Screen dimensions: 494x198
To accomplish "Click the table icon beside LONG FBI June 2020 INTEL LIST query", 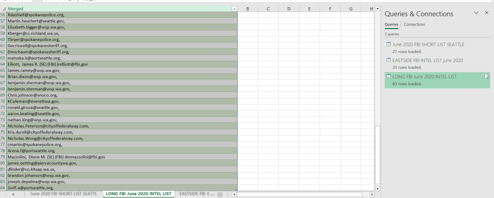I will 389,77.
